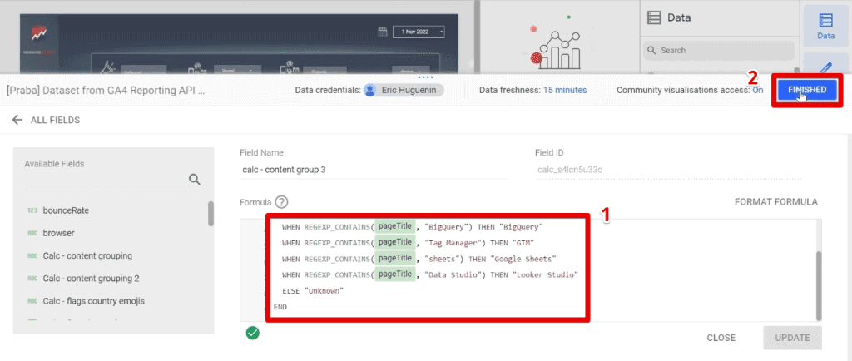Screen dimensions: 852x361
Task: Click pageTitle chip in the Tag Manager line
Action: [394, 242]
